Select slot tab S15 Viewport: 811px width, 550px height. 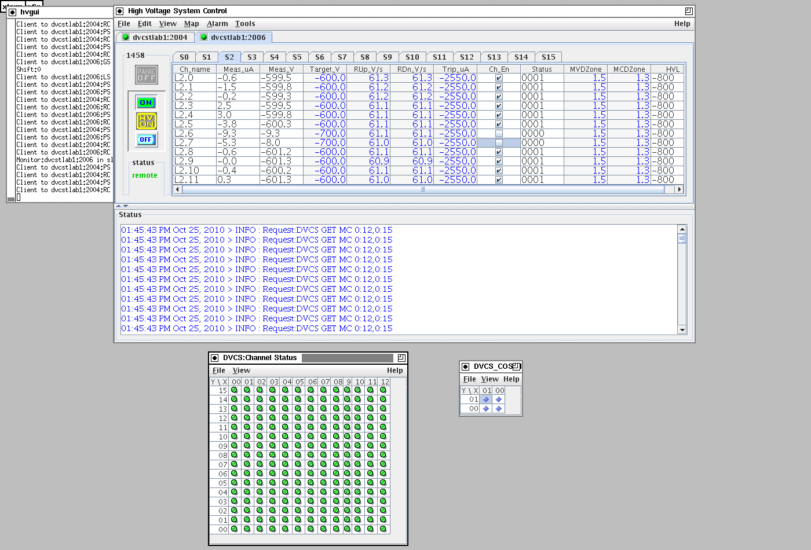click(549, 57)
